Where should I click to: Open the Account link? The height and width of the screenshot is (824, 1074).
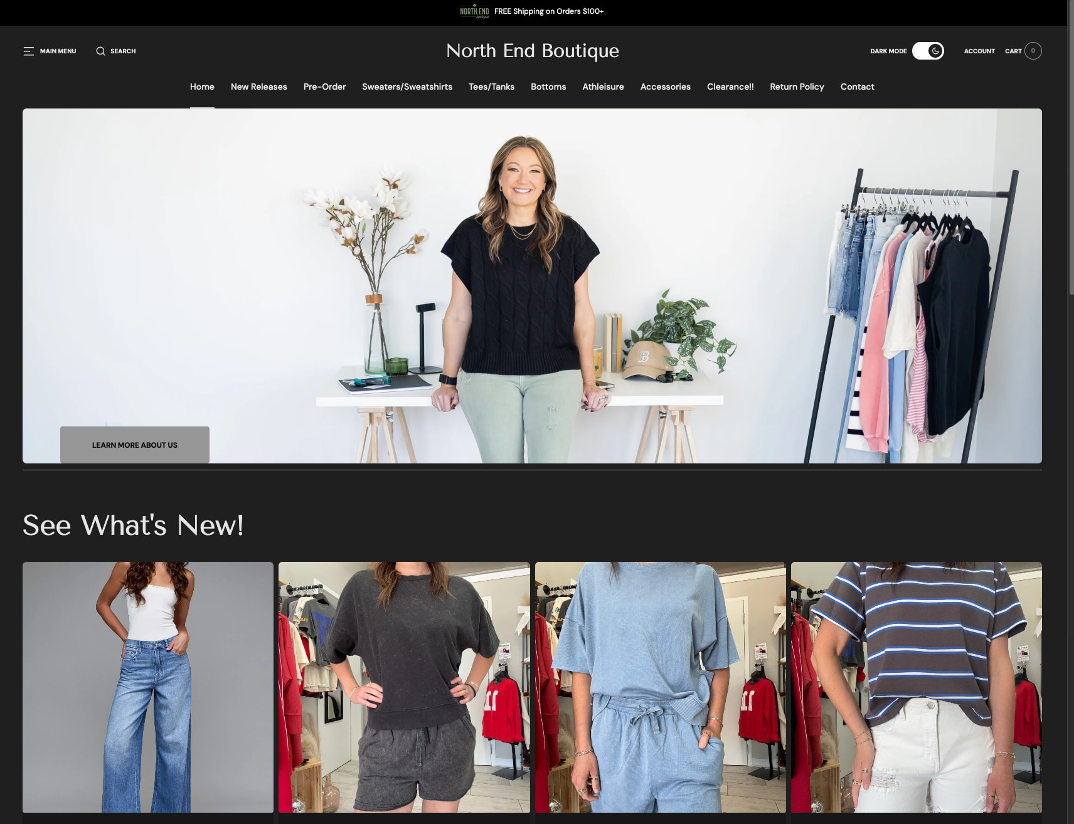click(x=979, y=51)
